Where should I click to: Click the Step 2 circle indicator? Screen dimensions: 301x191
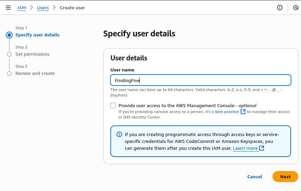click(x=9, y=54)
